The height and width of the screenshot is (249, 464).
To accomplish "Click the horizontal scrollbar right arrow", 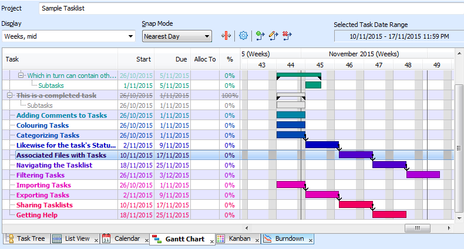I will click(449, 228).
